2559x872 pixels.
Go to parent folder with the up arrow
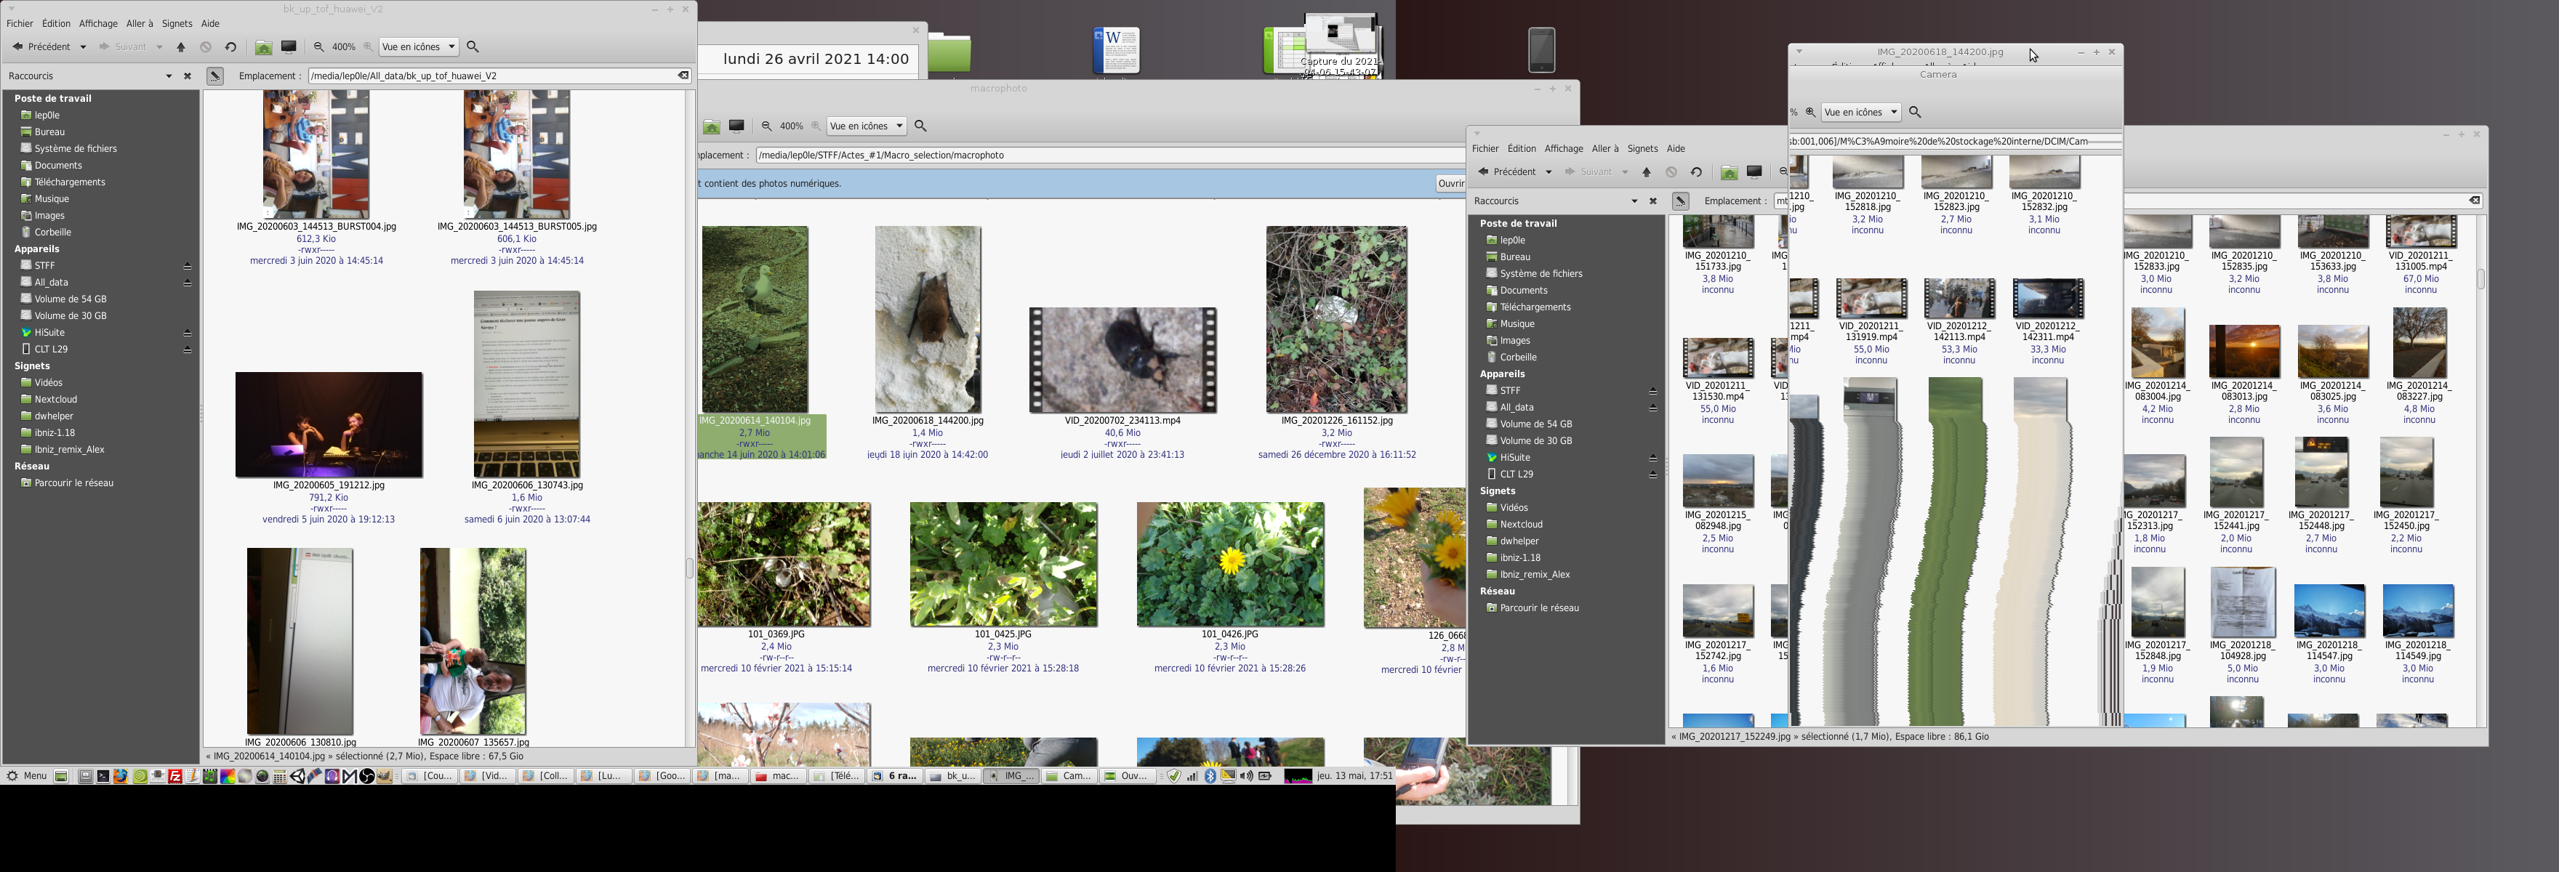click(x=181, y=47)
